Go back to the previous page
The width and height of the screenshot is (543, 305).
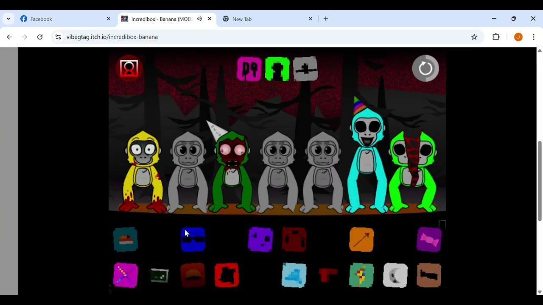[x=9, y=37]
